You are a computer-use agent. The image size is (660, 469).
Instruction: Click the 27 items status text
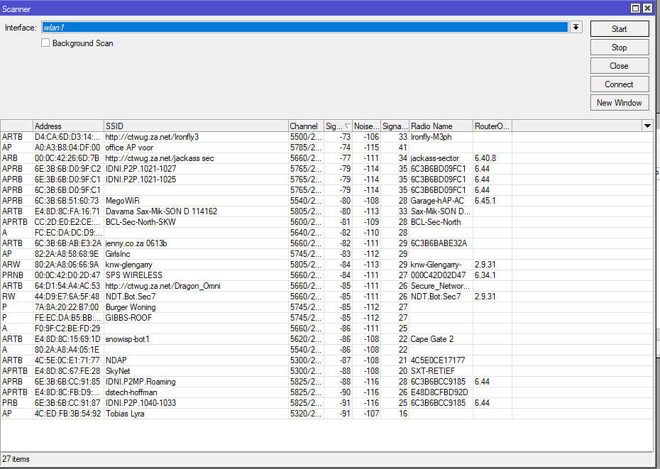(x=16, y=459)
